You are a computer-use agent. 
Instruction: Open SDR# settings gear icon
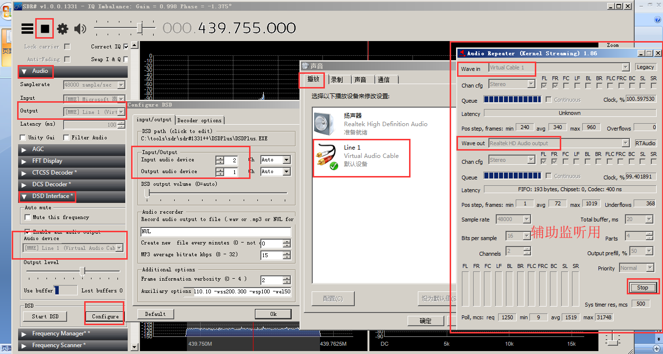63,29
